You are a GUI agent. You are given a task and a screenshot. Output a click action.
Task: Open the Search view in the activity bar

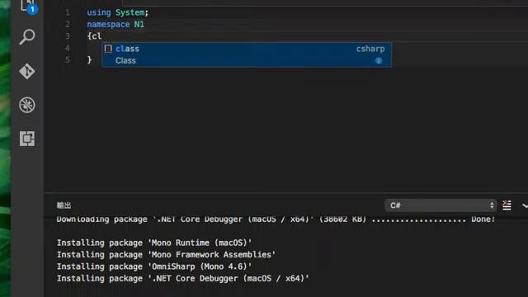click(27, 36)
